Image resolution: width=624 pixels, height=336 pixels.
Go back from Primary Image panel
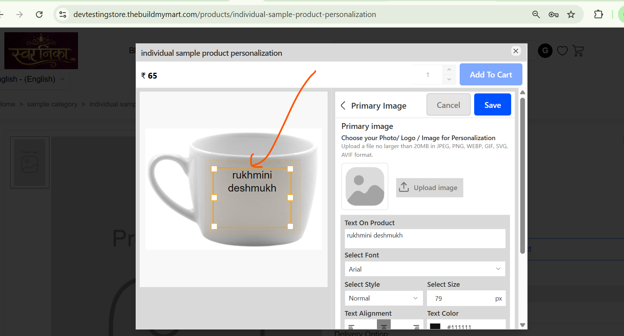[343, 105]
